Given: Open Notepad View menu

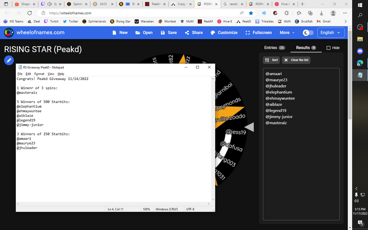Looking at the screenshot, I should click(x=51, y=74).
